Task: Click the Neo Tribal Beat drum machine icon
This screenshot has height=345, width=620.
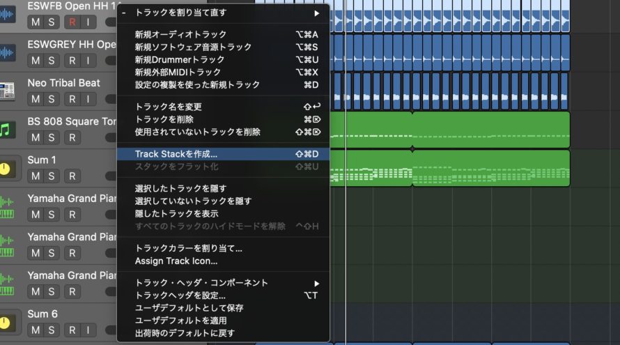Action: tap(8, 91)
